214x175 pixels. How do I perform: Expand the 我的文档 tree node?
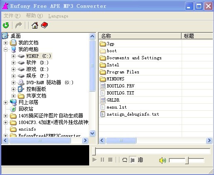click(5, 43)
